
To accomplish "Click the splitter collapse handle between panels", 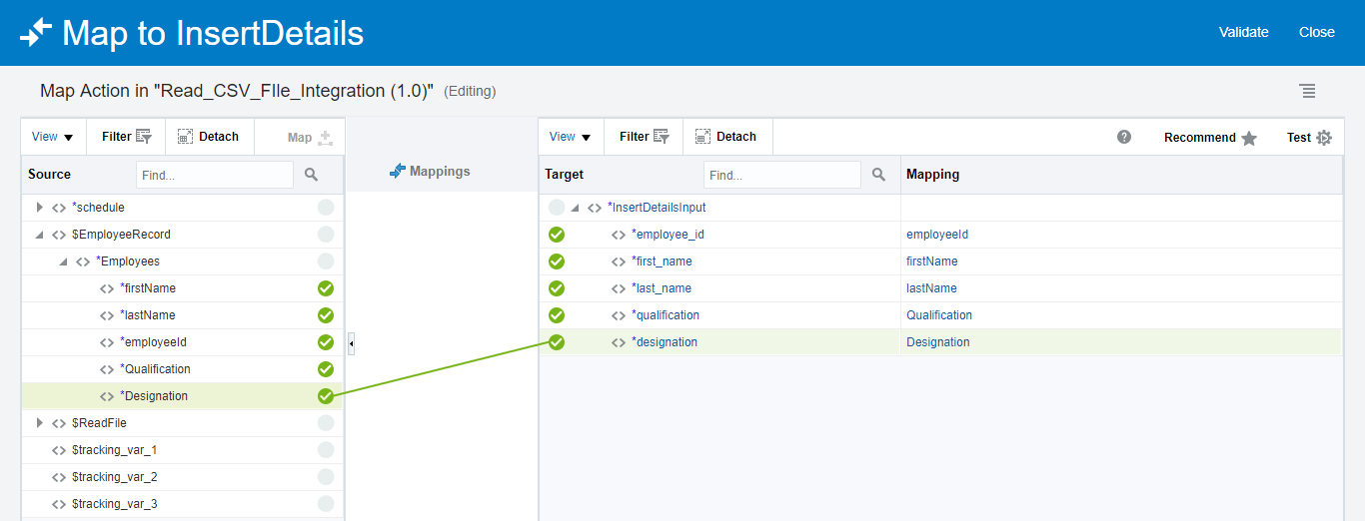I will (x=351, y=344).
